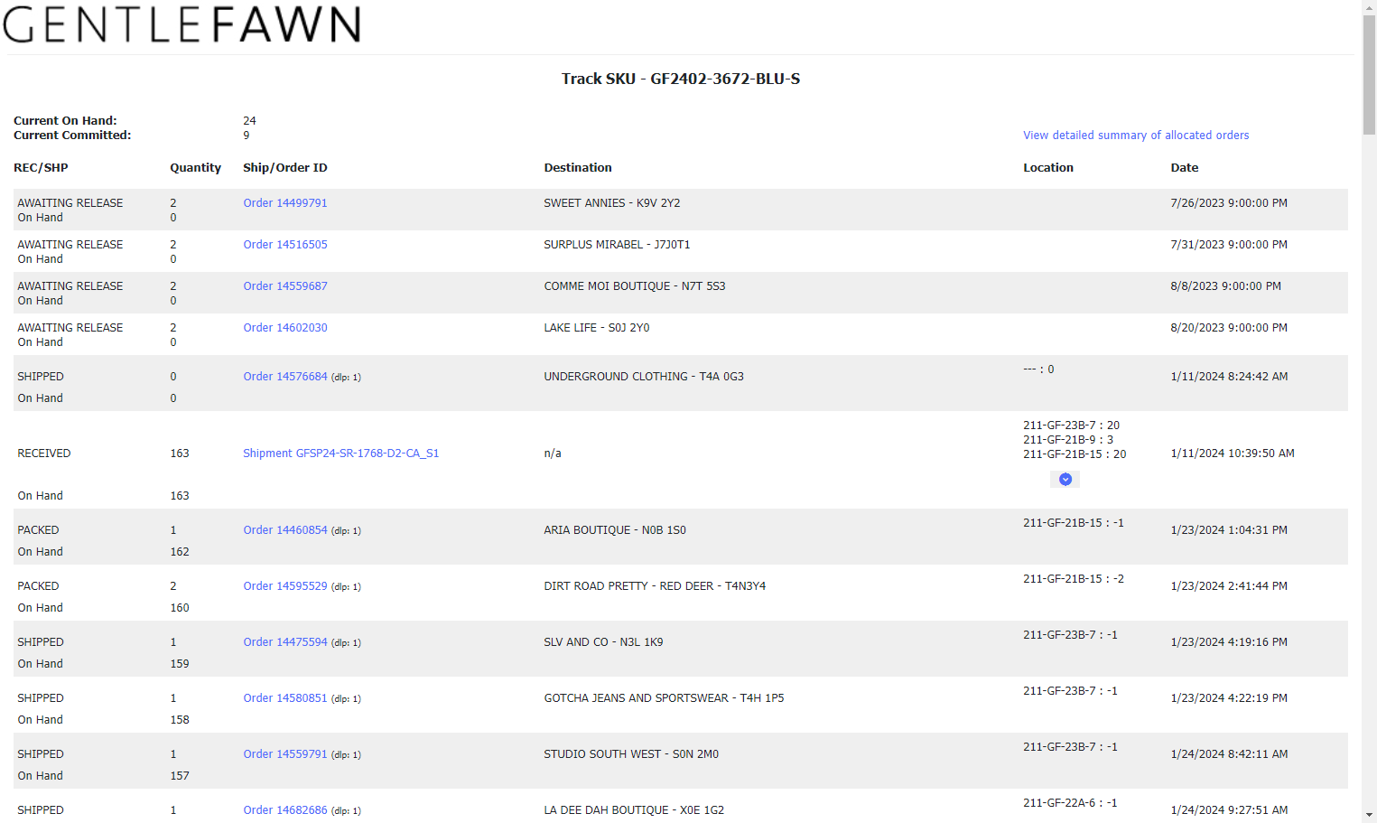
Task: Open Order 14559687 link
Action: click(285, 286)
